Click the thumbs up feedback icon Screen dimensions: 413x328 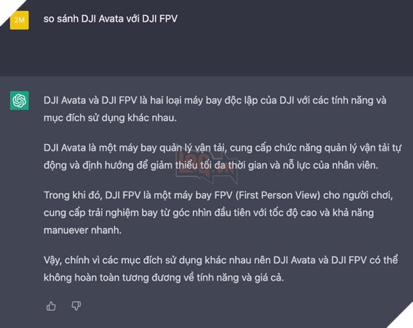[51, 306]
